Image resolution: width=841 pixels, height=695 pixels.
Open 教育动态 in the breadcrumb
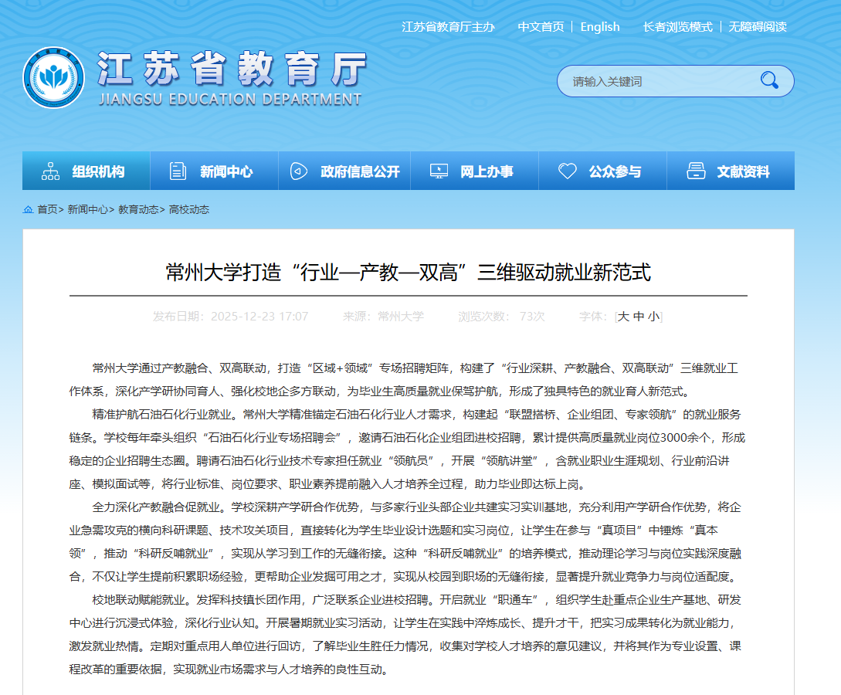138,210
